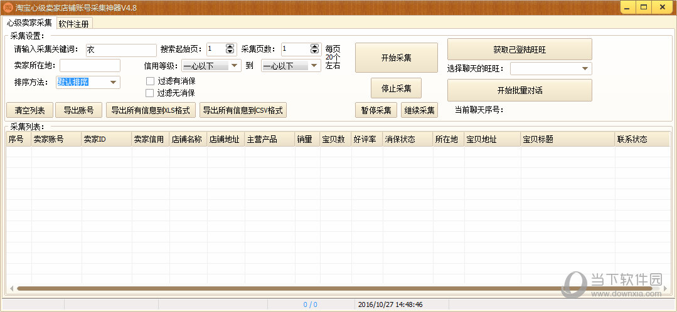Click the 停止采集 button

396,88
